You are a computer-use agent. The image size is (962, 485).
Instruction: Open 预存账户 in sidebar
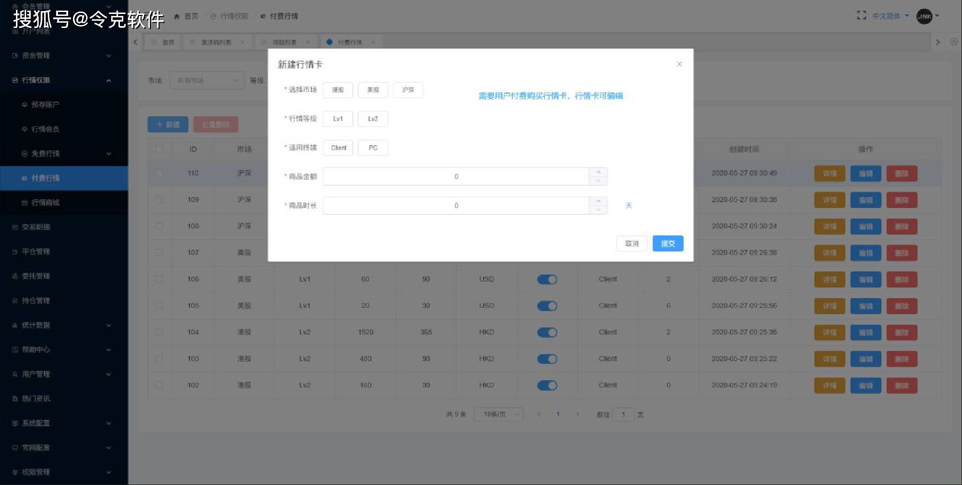coord(64,105)
